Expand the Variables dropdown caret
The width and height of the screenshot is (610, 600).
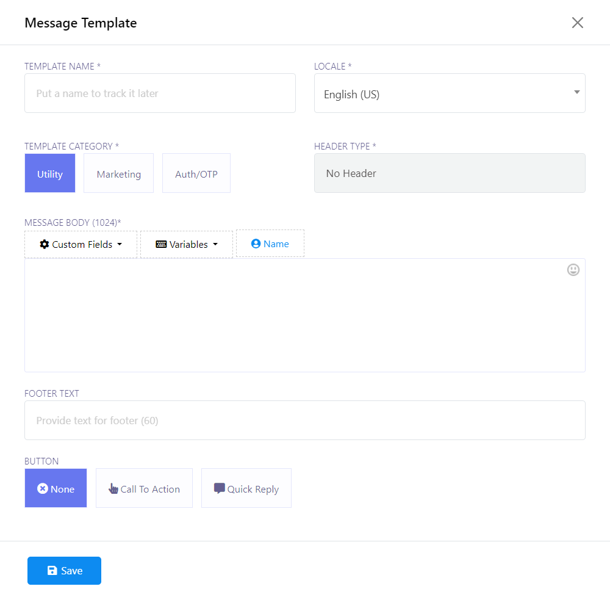tap(215, 244)
